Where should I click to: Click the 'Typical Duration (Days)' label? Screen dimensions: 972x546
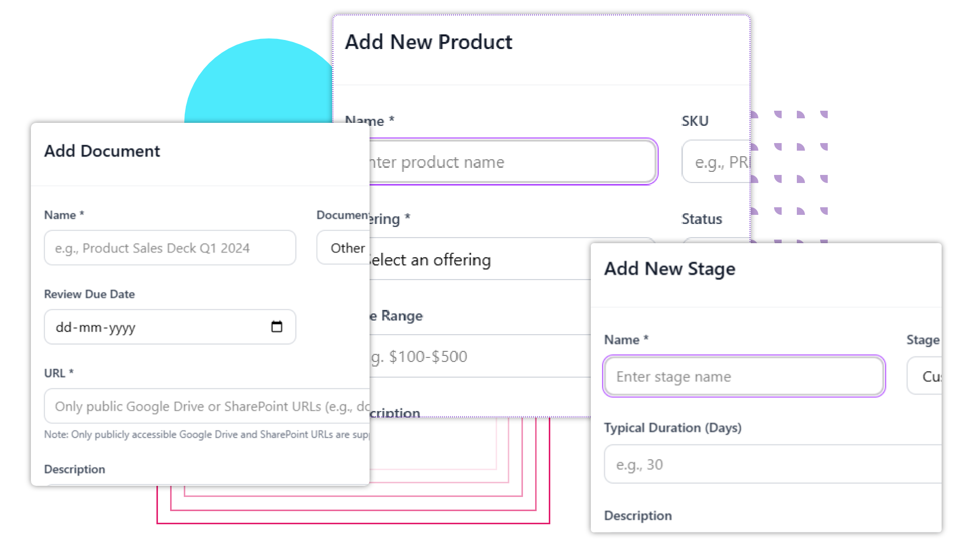(672, 428)
